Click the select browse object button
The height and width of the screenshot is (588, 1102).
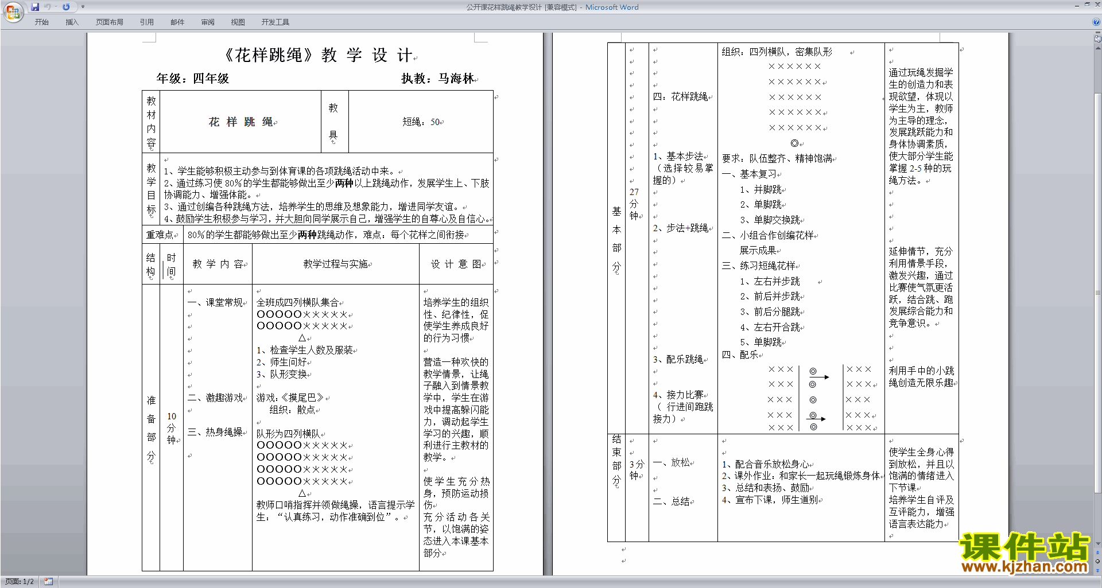click(x=1097, y=561)
